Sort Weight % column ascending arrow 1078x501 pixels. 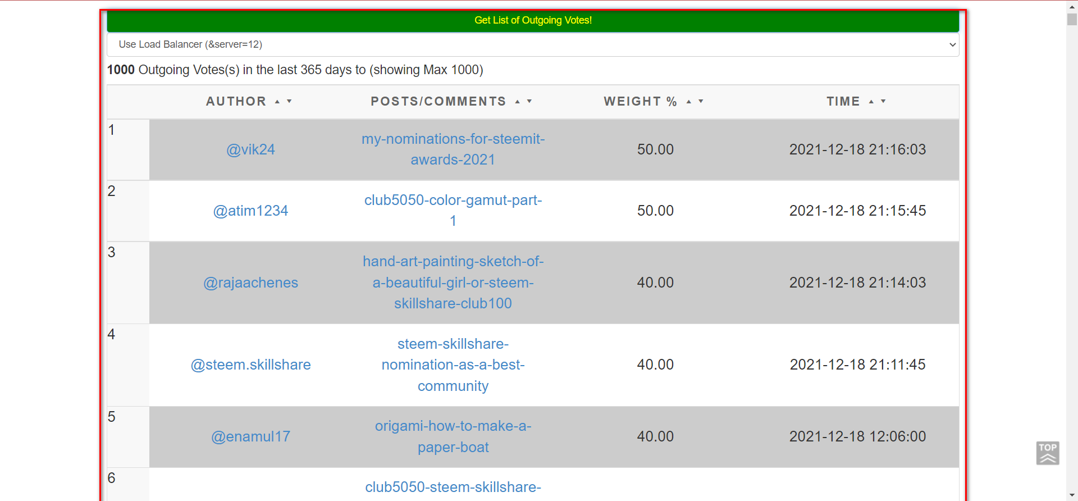point(689,102)
